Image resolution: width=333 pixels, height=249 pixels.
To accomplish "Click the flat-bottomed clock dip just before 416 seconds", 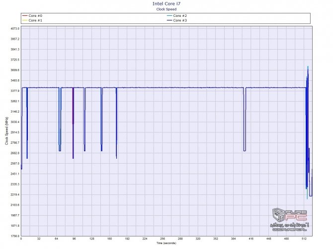I will tap(245, 120).
